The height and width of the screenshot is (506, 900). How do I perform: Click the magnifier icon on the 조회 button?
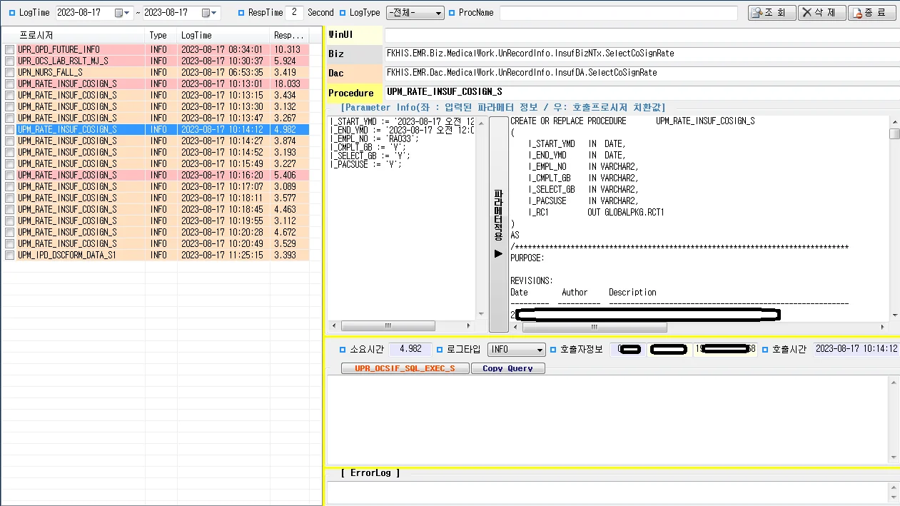757,12
